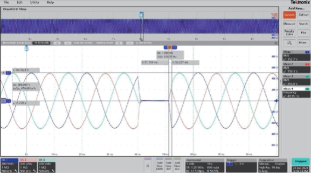
Task: Open the Acquisition settings badge
Action: [273, 165]
